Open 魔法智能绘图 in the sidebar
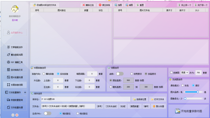210x118 pixels. pyautogui.click(x=15, y=55)
